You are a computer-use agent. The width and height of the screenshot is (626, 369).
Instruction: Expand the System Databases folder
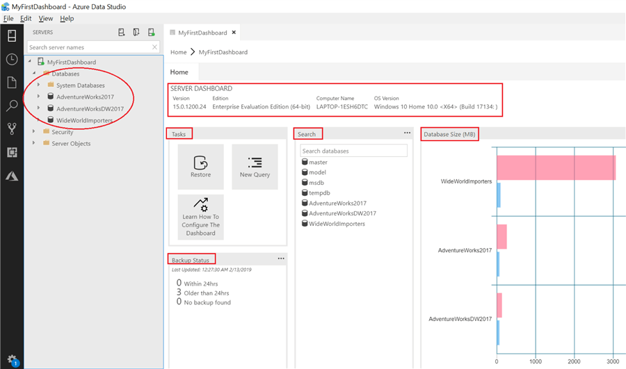38,85
